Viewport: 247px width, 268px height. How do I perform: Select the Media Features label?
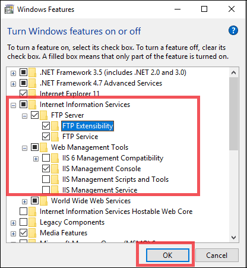click(x=64, y=233)
